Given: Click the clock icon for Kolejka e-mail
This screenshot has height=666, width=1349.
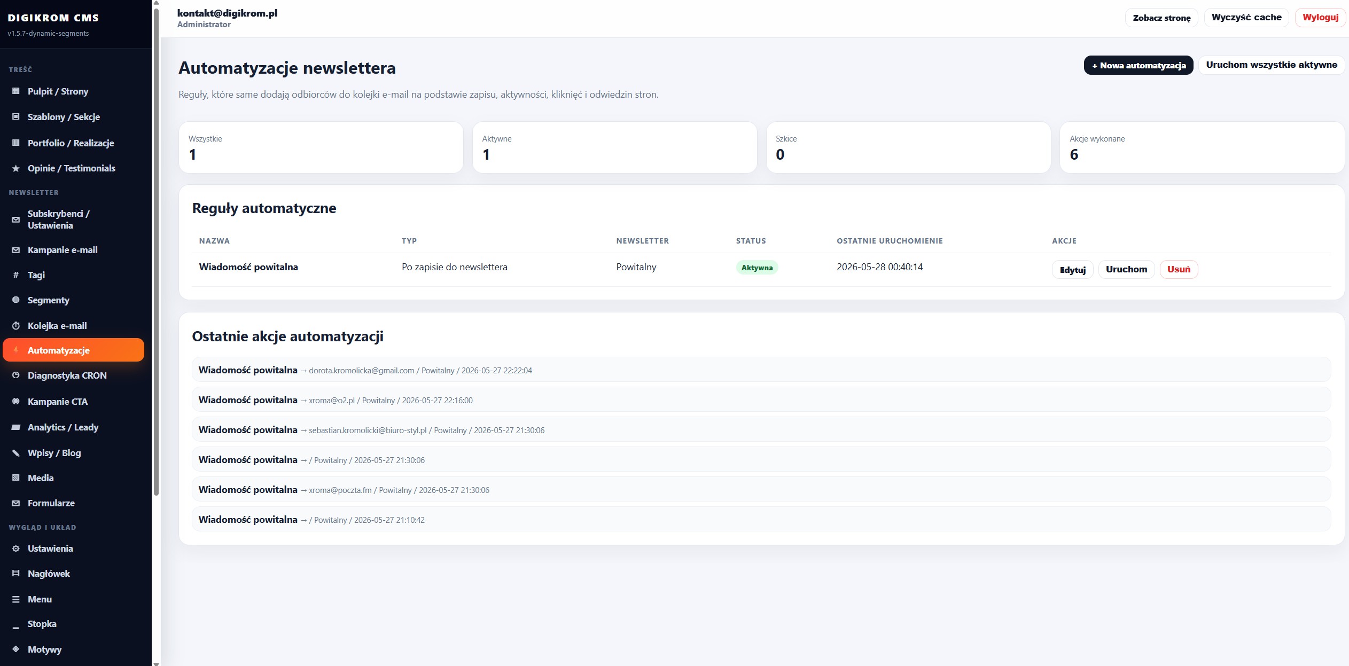Looking at the screenshot, I should [x=16, y=326].
